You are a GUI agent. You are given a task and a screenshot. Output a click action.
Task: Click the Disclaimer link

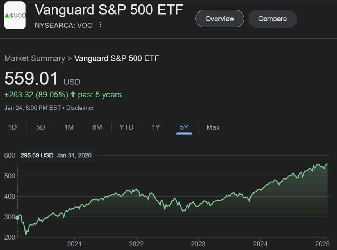[x=80, y=108]
